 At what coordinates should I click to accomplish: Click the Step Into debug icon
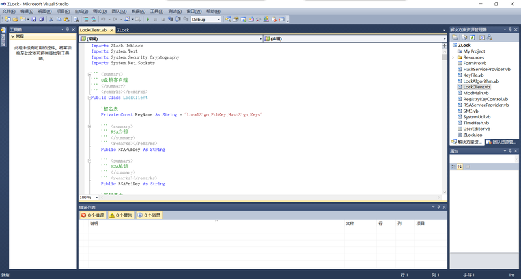coord(171,20)
